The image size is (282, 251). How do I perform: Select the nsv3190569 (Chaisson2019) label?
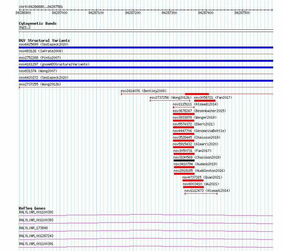pos(197,157)
